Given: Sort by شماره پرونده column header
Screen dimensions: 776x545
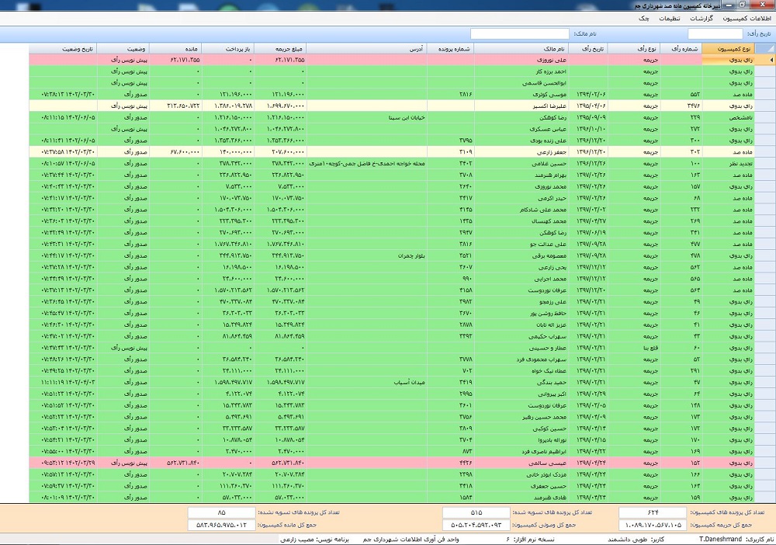Looking at the screenshot, I should click(x=450, y=48).
